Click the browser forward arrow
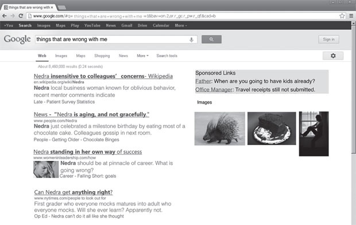The image size is (356, 225). click(x=13, y=16)
